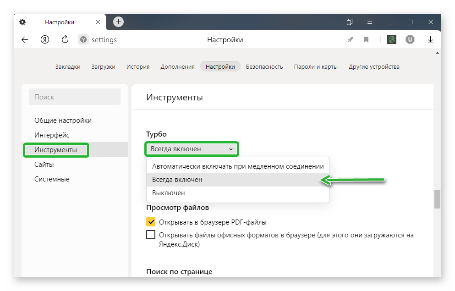Image resolution: width=455 pixels, height=291 pixels.
Task: Open the browser hamburger menu
Action: point(370,22)
